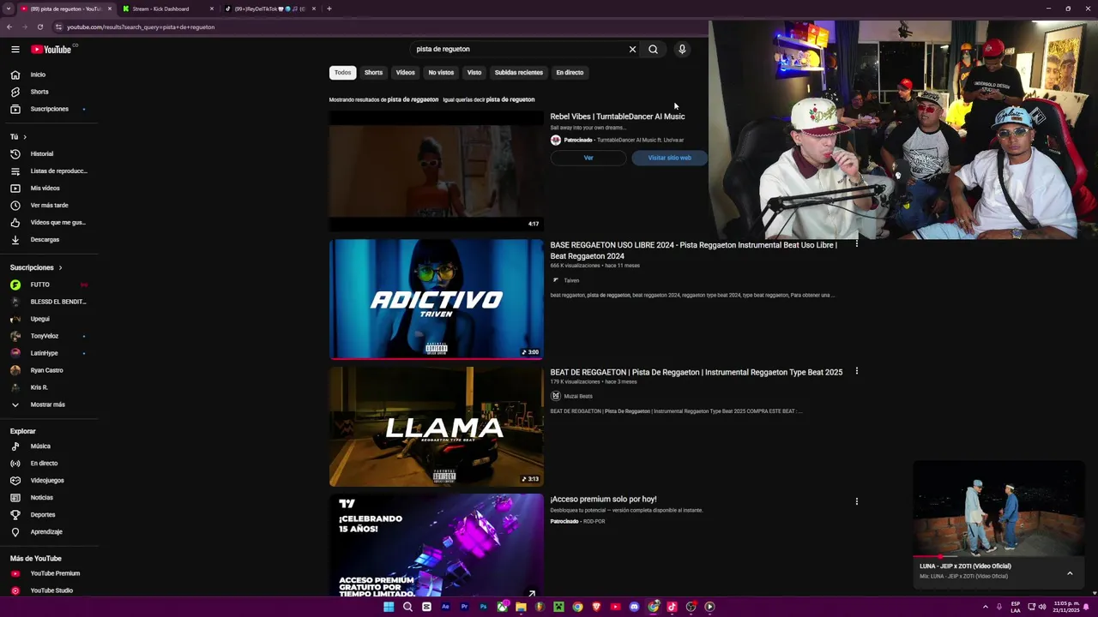Screen dimensions: 1098x617
Task: Select the Videos filter chip
Action: pyautogui.click(x=406, y=73)
